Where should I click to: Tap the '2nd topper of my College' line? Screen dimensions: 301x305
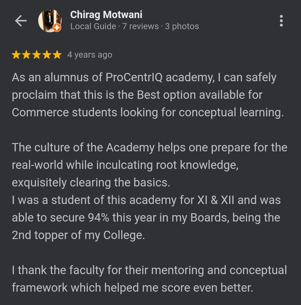pos(78,235)
